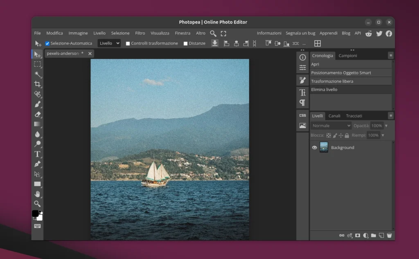
Task: Click the Segnala un bug link
Action: pos(301,33)
